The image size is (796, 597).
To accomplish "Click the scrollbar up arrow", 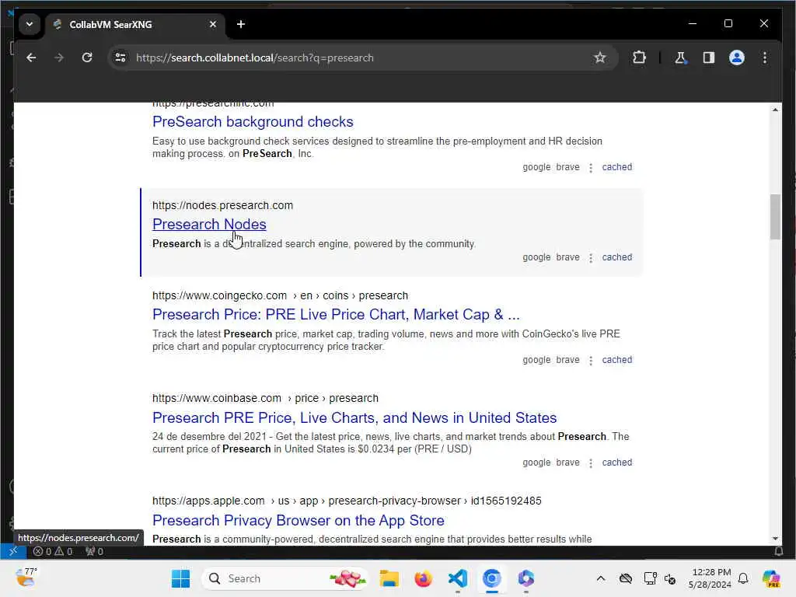I will [775, 110].
